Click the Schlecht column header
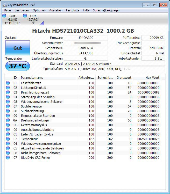The width and height of the screenshot is (170, 194). click(105, 78)
